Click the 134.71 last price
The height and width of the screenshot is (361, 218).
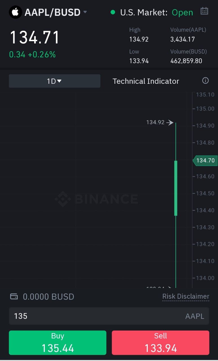[x=35, y=38]
